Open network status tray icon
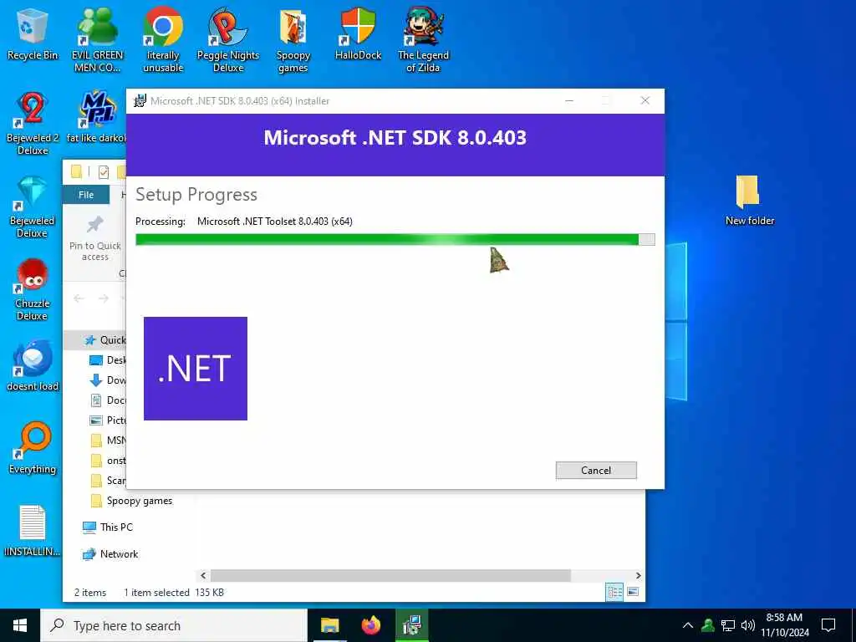The width and height of the screenshot is (856, 642). point(728,625)
